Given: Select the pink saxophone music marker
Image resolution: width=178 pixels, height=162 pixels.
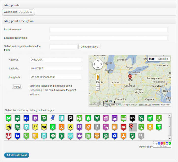Looking at the screenshot, I should [106, 127].
